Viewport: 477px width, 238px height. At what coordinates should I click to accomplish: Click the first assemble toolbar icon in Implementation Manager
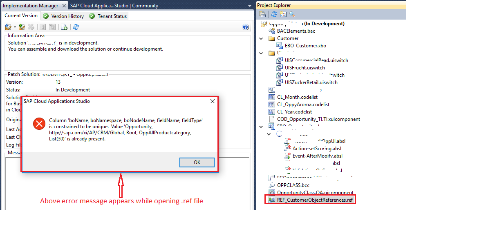(8, 27)
